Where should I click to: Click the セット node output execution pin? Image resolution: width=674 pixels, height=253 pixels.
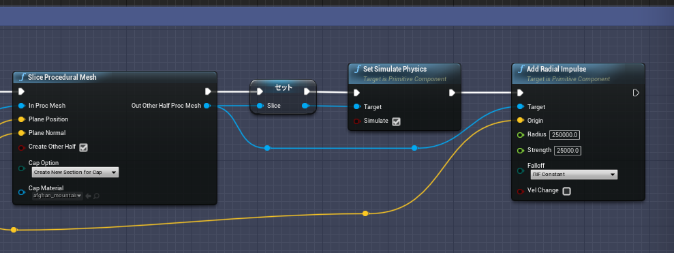(307, 91)
